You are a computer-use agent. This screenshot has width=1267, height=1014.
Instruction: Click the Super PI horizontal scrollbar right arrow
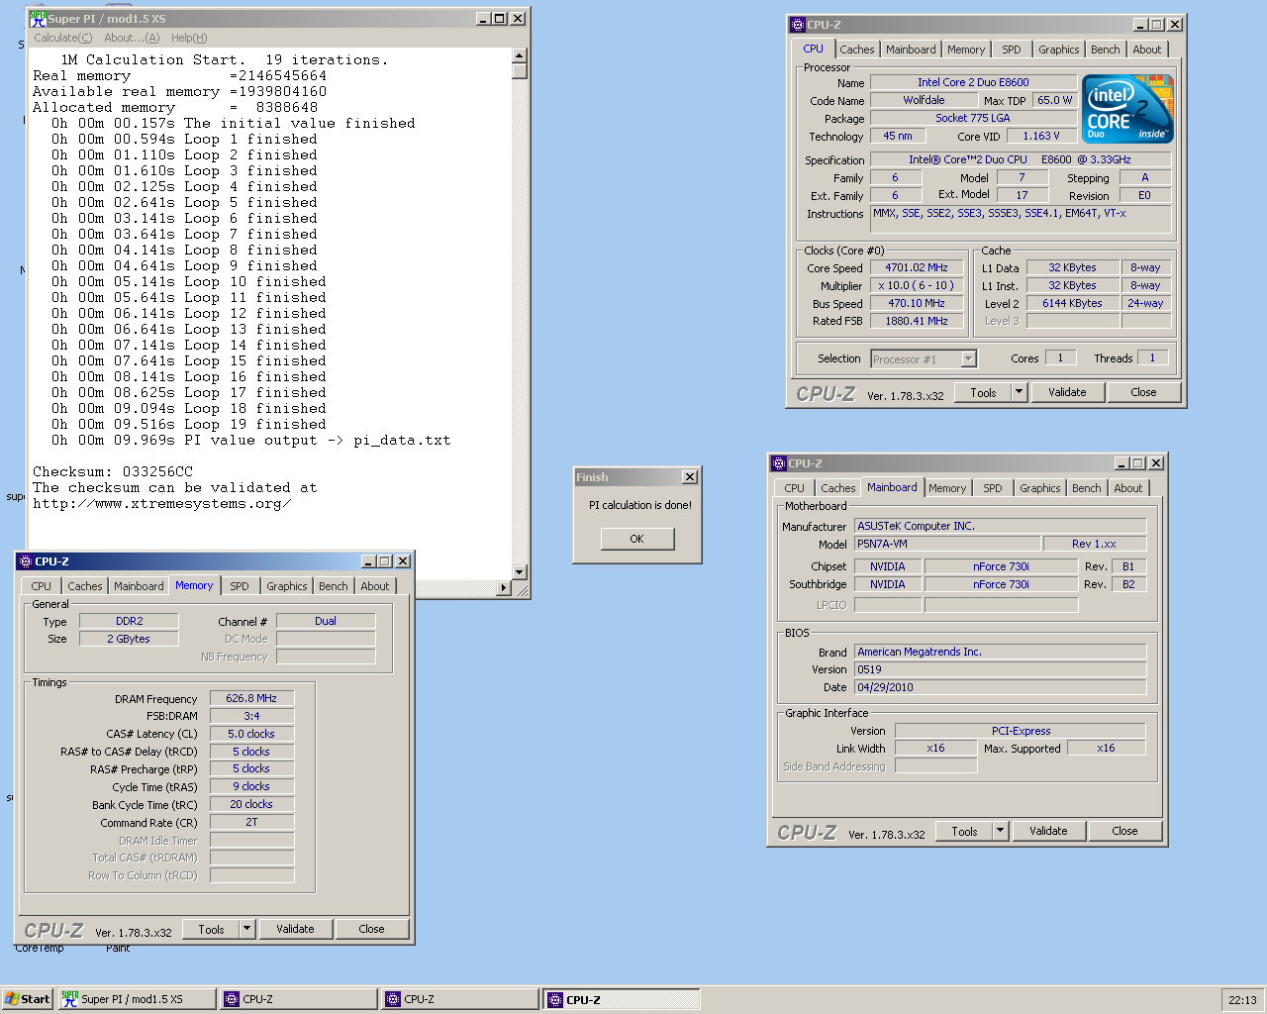tap(504, 588)
